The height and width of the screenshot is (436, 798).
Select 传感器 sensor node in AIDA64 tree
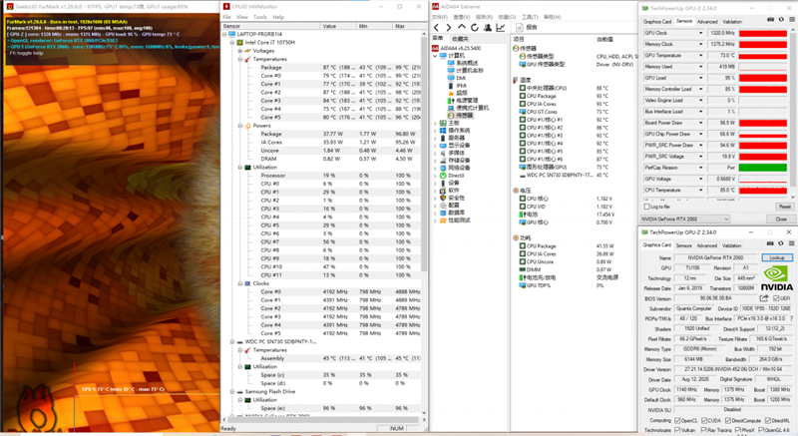[460, 116]
